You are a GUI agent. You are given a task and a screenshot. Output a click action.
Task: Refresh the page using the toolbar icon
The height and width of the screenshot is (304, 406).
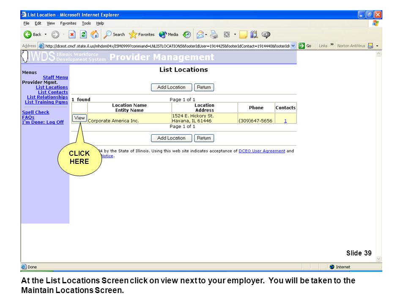[x=83, y=34]
